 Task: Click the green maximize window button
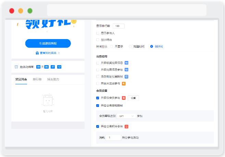tap(30, 11)
